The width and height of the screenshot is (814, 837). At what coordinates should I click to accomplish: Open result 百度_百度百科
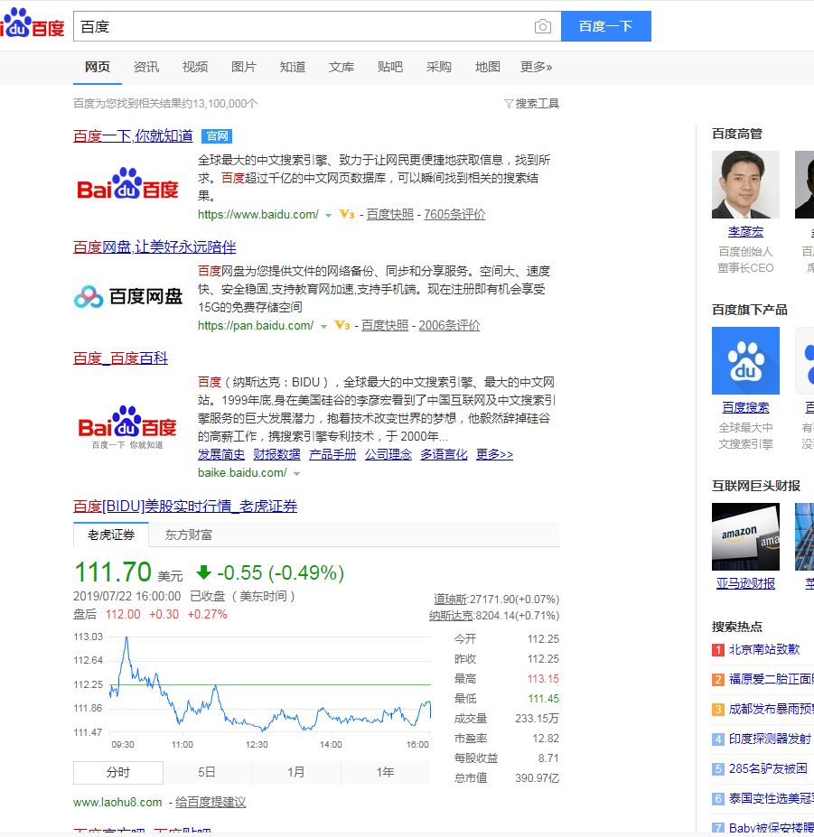pos(121,358)
